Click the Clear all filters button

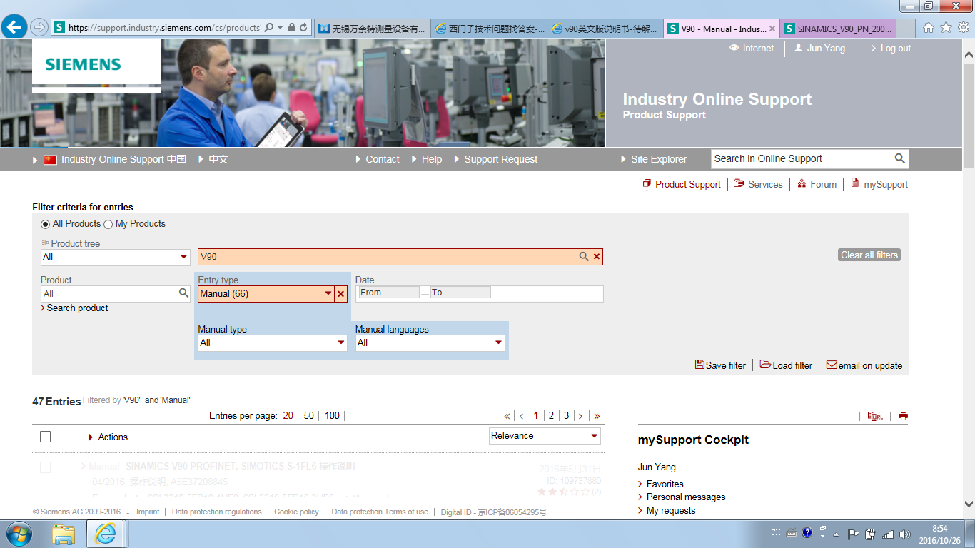pyautogui.click(x=869, y=255)
